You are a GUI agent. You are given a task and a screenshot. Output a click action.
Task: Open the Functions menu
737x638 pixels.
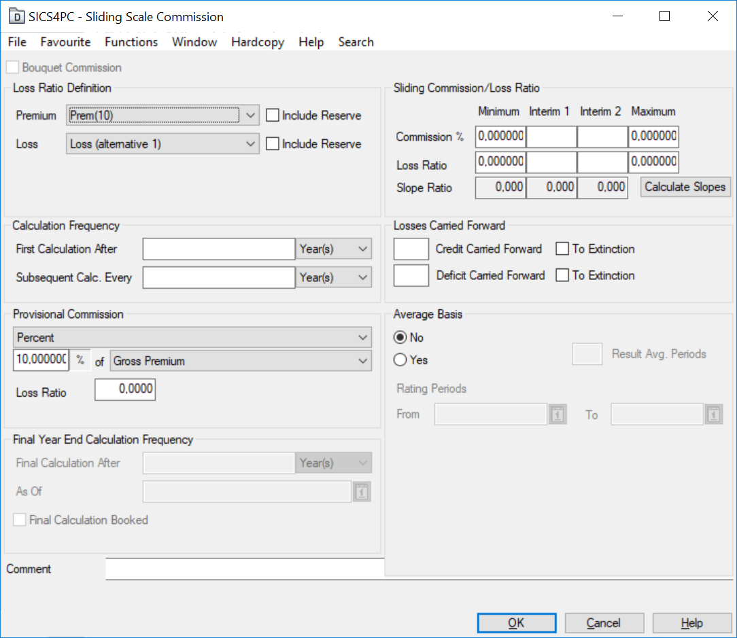point(131,42)
